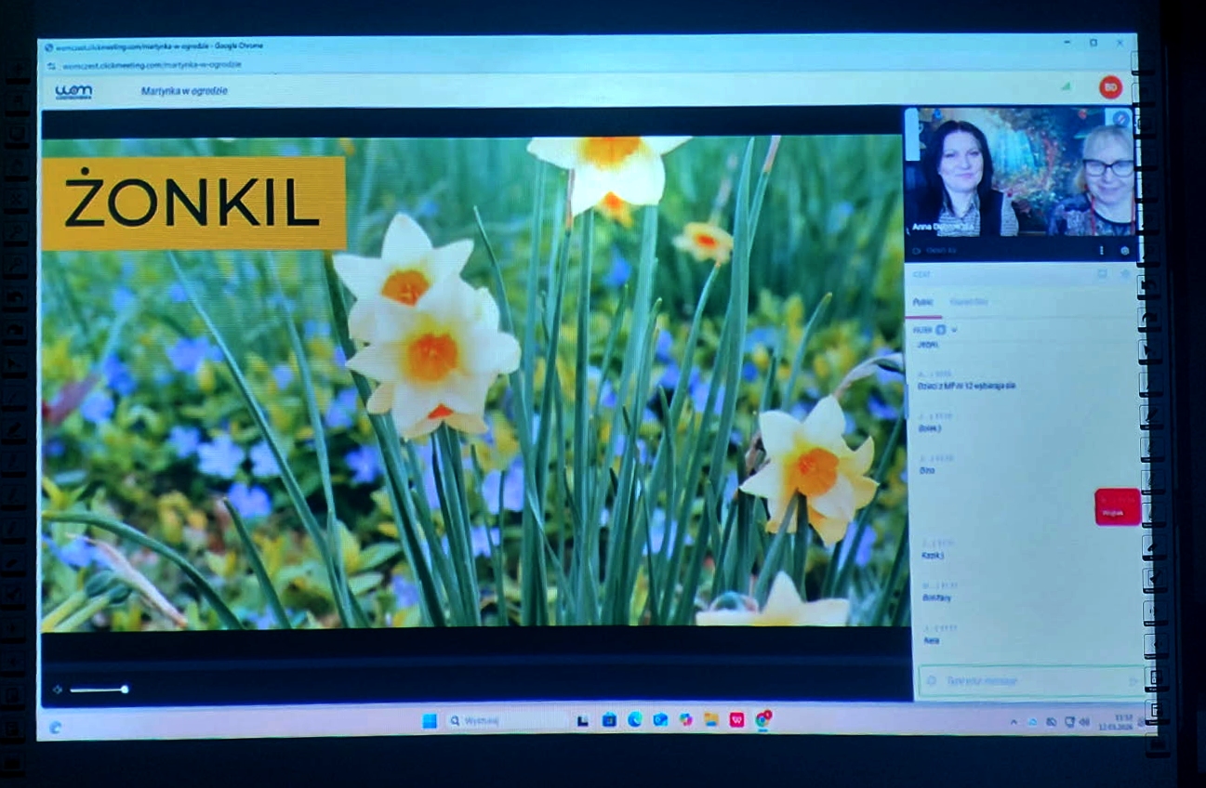Viewport: 1206px width, 788px height.
Task: Click the red button in chat area
Action: 1117,507
